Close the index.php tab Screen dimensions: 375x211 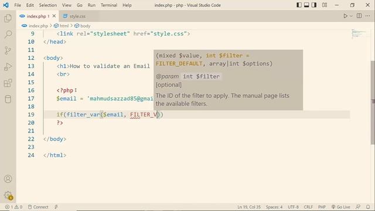click(x=54, y=16)
